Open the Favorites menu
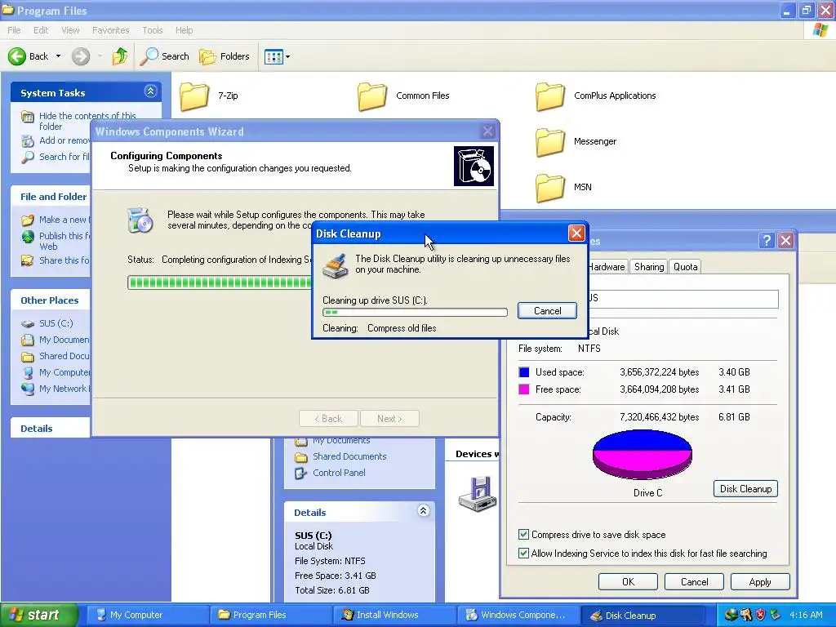 [x=110, y=30]
